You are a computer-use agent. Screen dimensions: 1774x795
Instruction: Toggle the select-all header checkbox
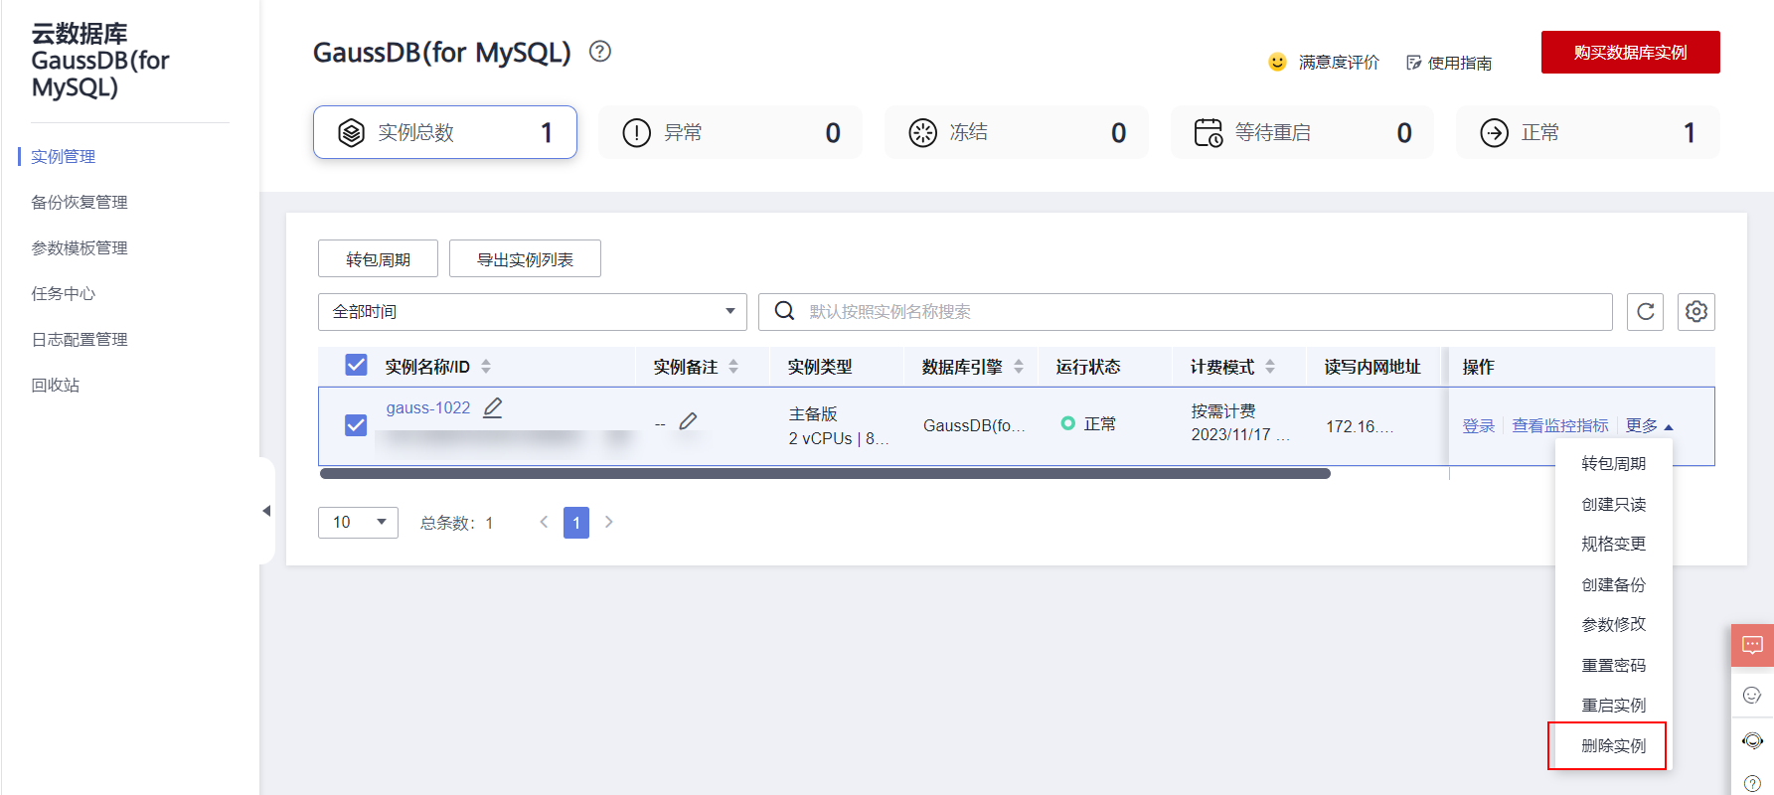(x=356, y=365)
